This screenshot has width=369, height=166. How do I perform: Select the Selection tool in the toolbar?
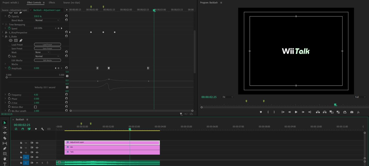pyautogui.click(x=5, y=122)
